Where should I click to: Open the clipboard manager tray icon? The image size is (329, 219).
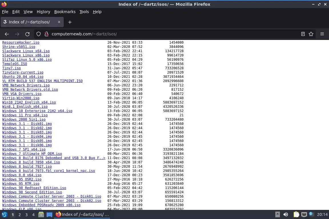296,214
